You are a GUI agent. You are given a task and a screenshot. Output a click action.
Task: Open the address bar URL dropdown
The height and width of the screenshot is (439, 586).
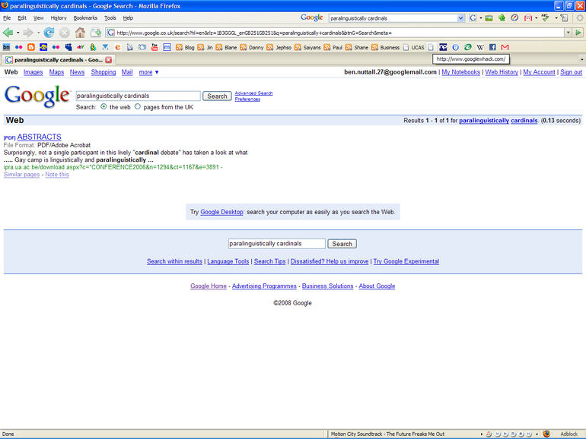click(568, 33)
